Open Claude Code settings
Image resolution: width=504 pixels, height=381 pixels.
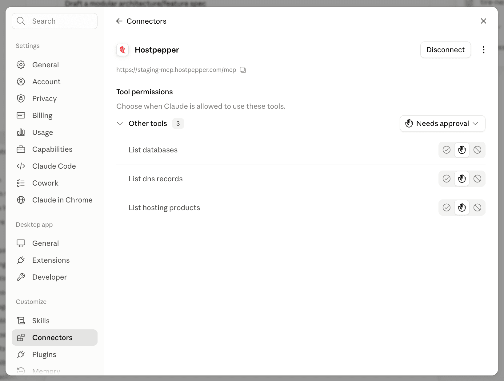pos(55,166)
